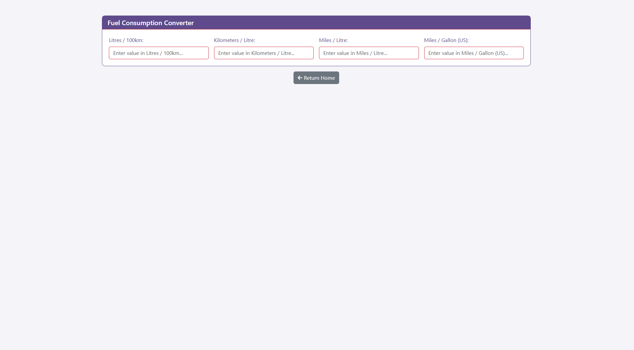Click the purple converter card header bar

(x=331, y=22)
